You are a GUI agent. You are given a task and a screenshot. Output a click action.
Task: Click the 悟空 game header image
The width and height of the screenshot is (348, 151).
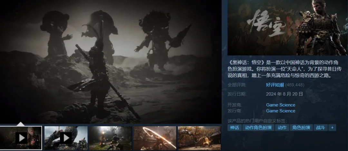(287, 28)
